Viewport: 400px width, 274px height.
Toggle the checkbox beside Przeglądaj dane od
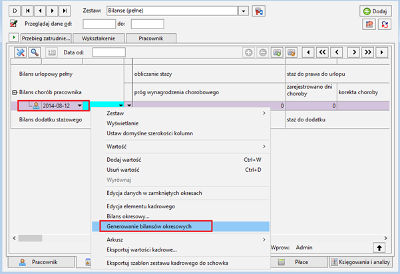click(13, 24)
